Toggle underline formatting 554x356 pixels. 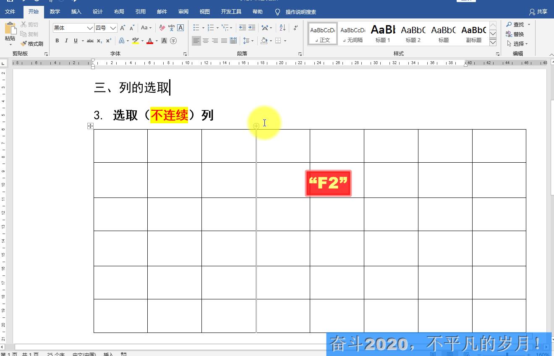pos(75,41)
